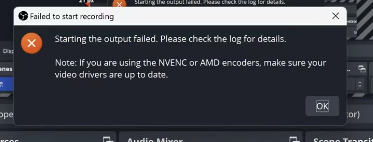373x142 pixels.
Task: Click the ellipsis beside the float icon
Action: tap(350, 69)
